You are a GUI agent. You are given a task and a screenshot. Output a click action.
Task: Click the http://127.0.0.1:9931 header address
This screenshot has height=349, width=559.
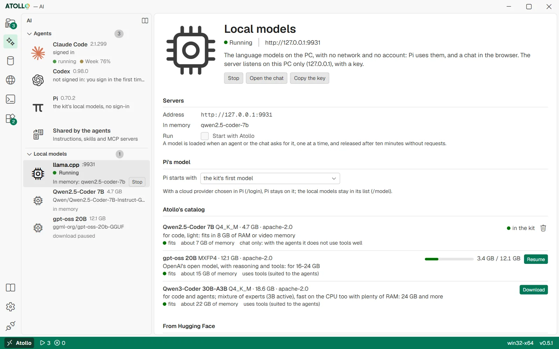tap(293, 43)
